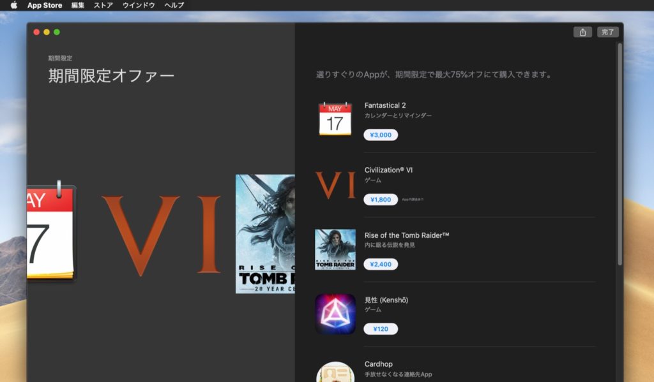Screen dimensions: 654x382
Task: Purchase Fantastical 2 for ¥3,000
Action: (x=381, y=135)
